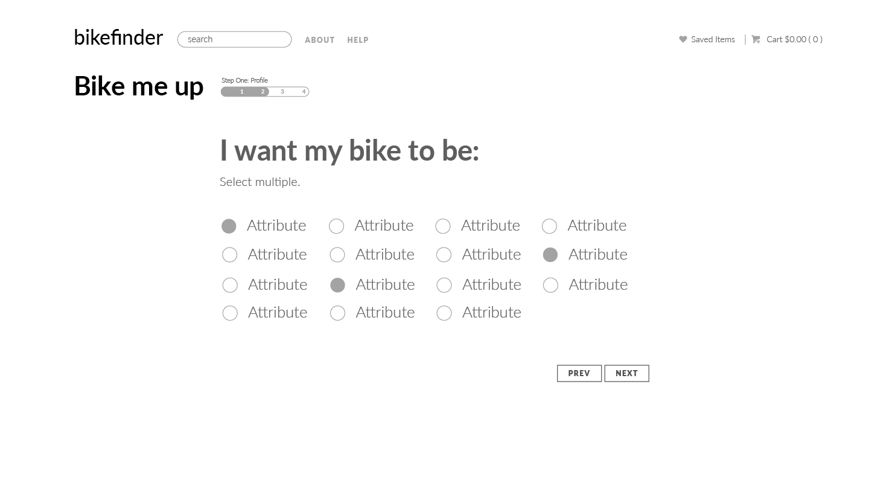Viewport: 869px width, 483px height.
Task: Deselect the filled Attribute radio in first row
Action: [229, 226]
